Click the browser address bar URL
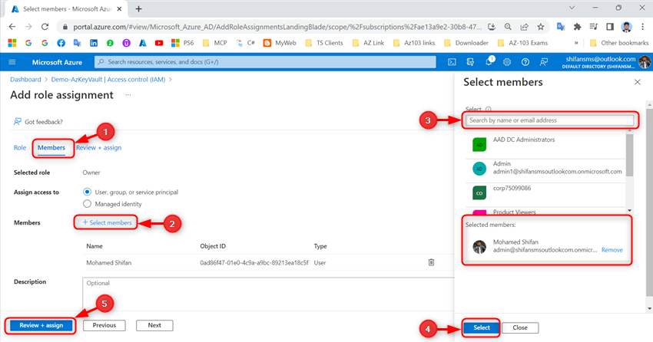Viewport: 653px width, 342px height. click(277, 27)
